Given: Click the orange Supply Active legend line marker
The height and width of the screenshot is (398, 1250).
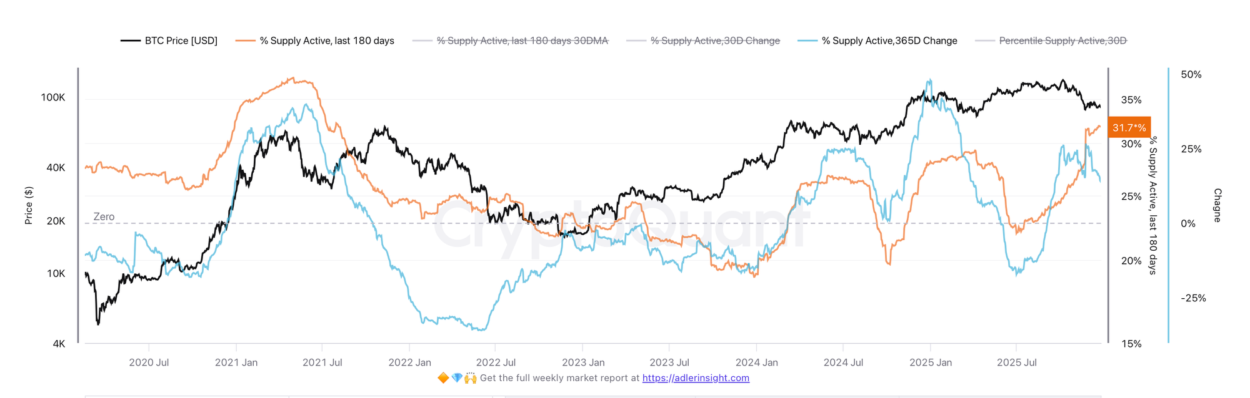Looking at the screenshot, I should 245,41.
